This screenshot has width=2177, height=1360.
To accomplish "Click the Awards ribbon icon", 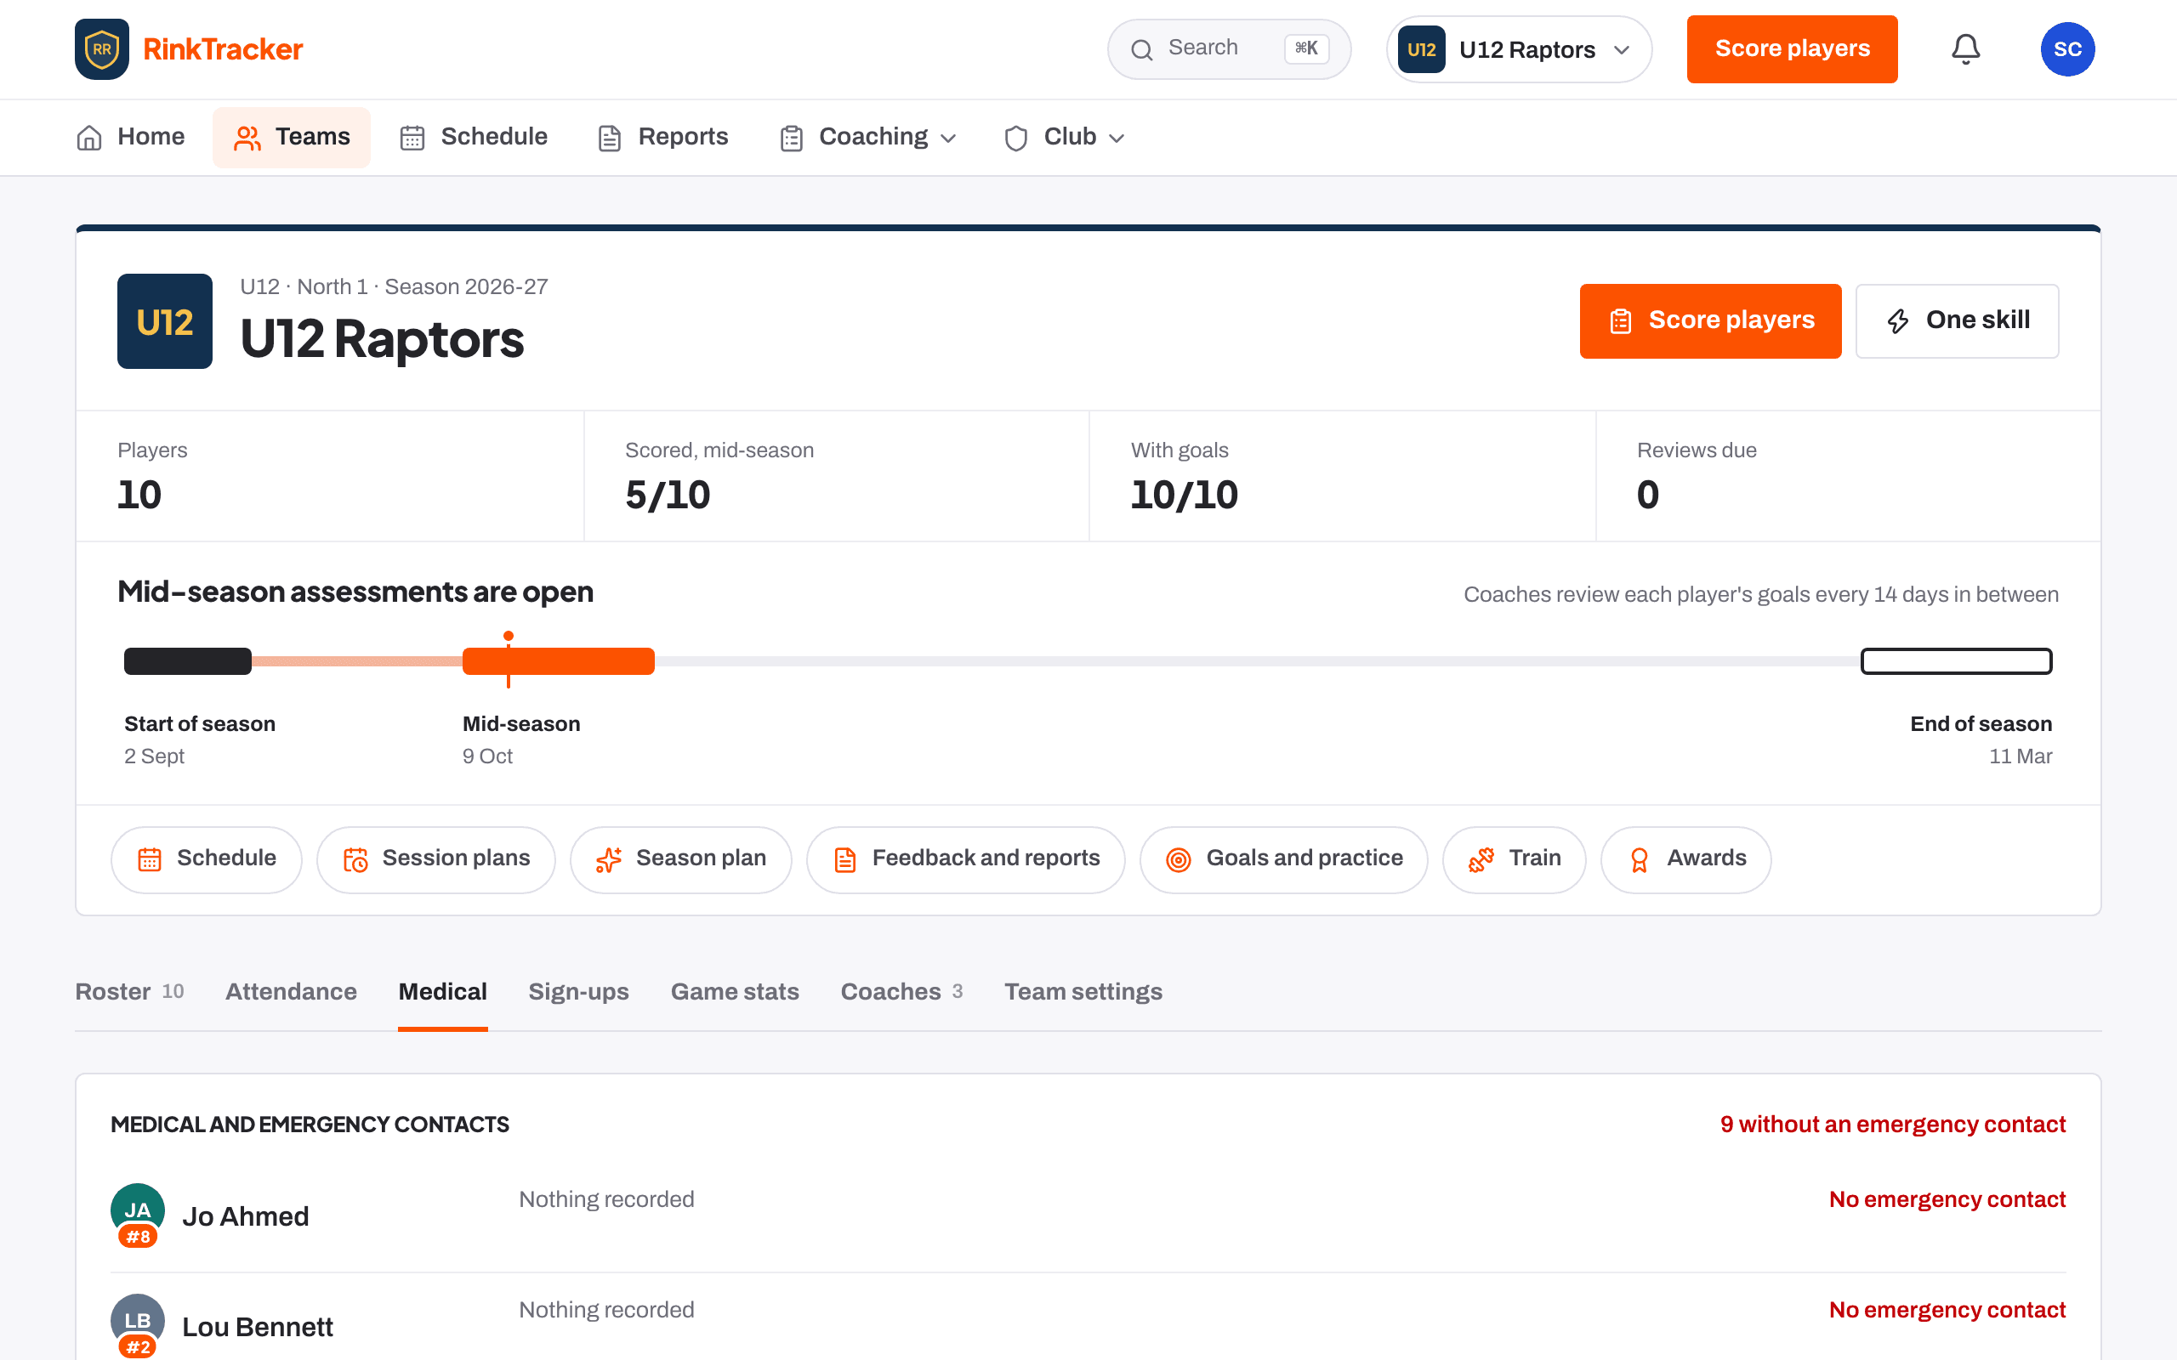I will pyautogui.click(x=1639, y=860).
